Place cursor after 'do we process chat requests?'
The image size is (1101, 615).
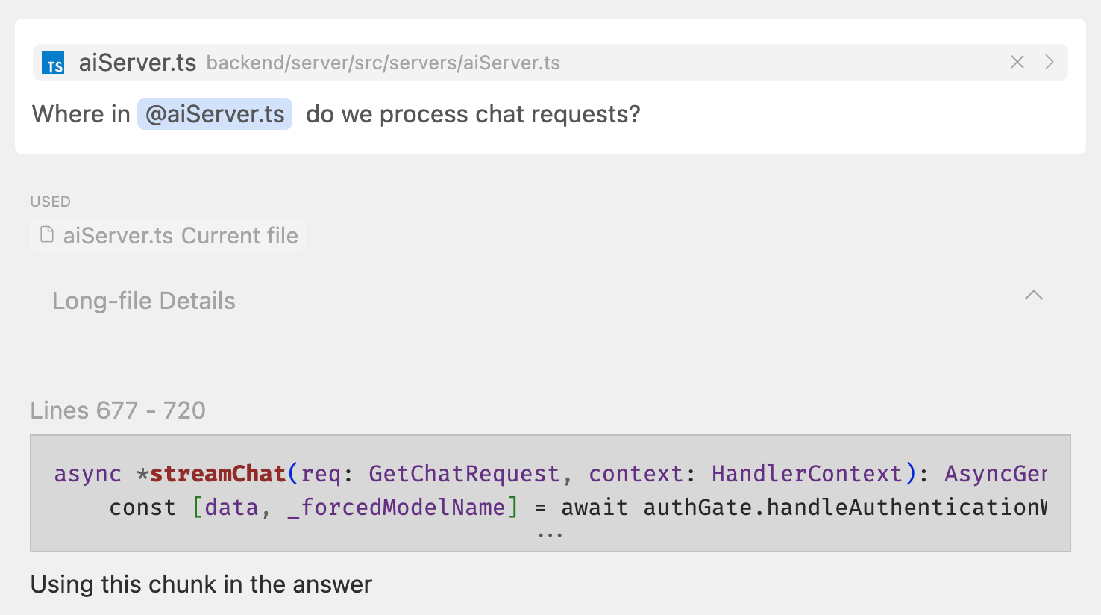click(x=642, y=115)
